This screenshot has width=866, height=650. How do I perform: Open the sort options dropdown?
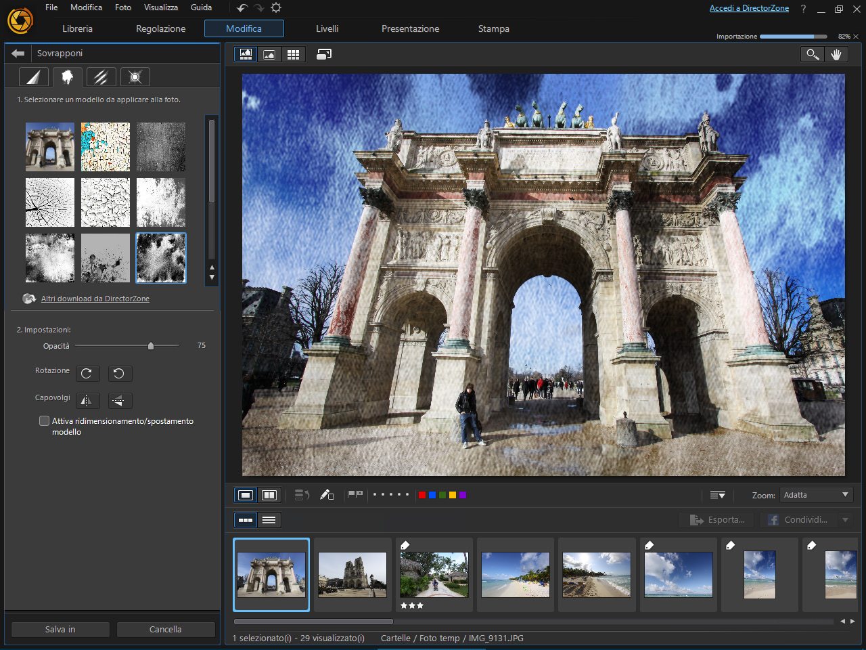(718, 495)
